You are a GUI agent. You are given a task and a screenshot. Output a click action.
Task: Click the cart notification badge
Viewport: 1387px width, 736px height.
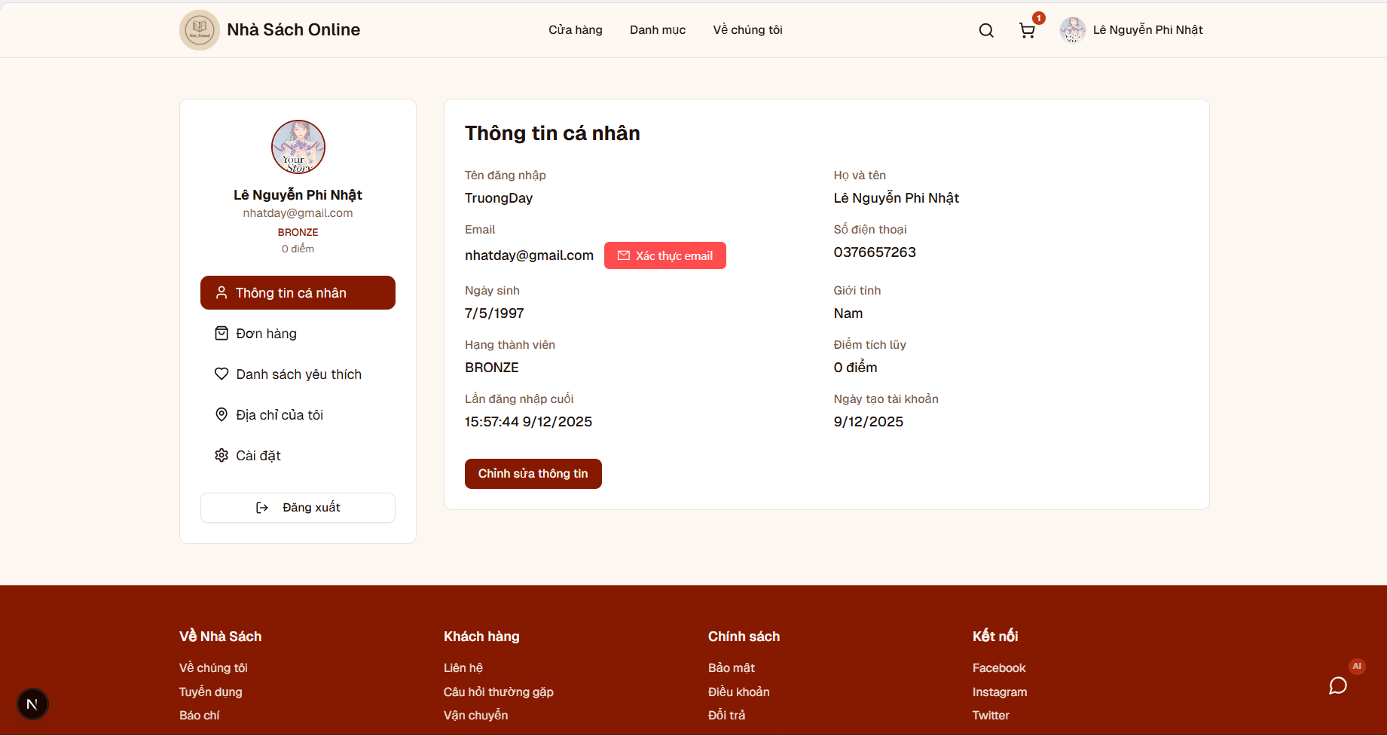coord(1038,17)
